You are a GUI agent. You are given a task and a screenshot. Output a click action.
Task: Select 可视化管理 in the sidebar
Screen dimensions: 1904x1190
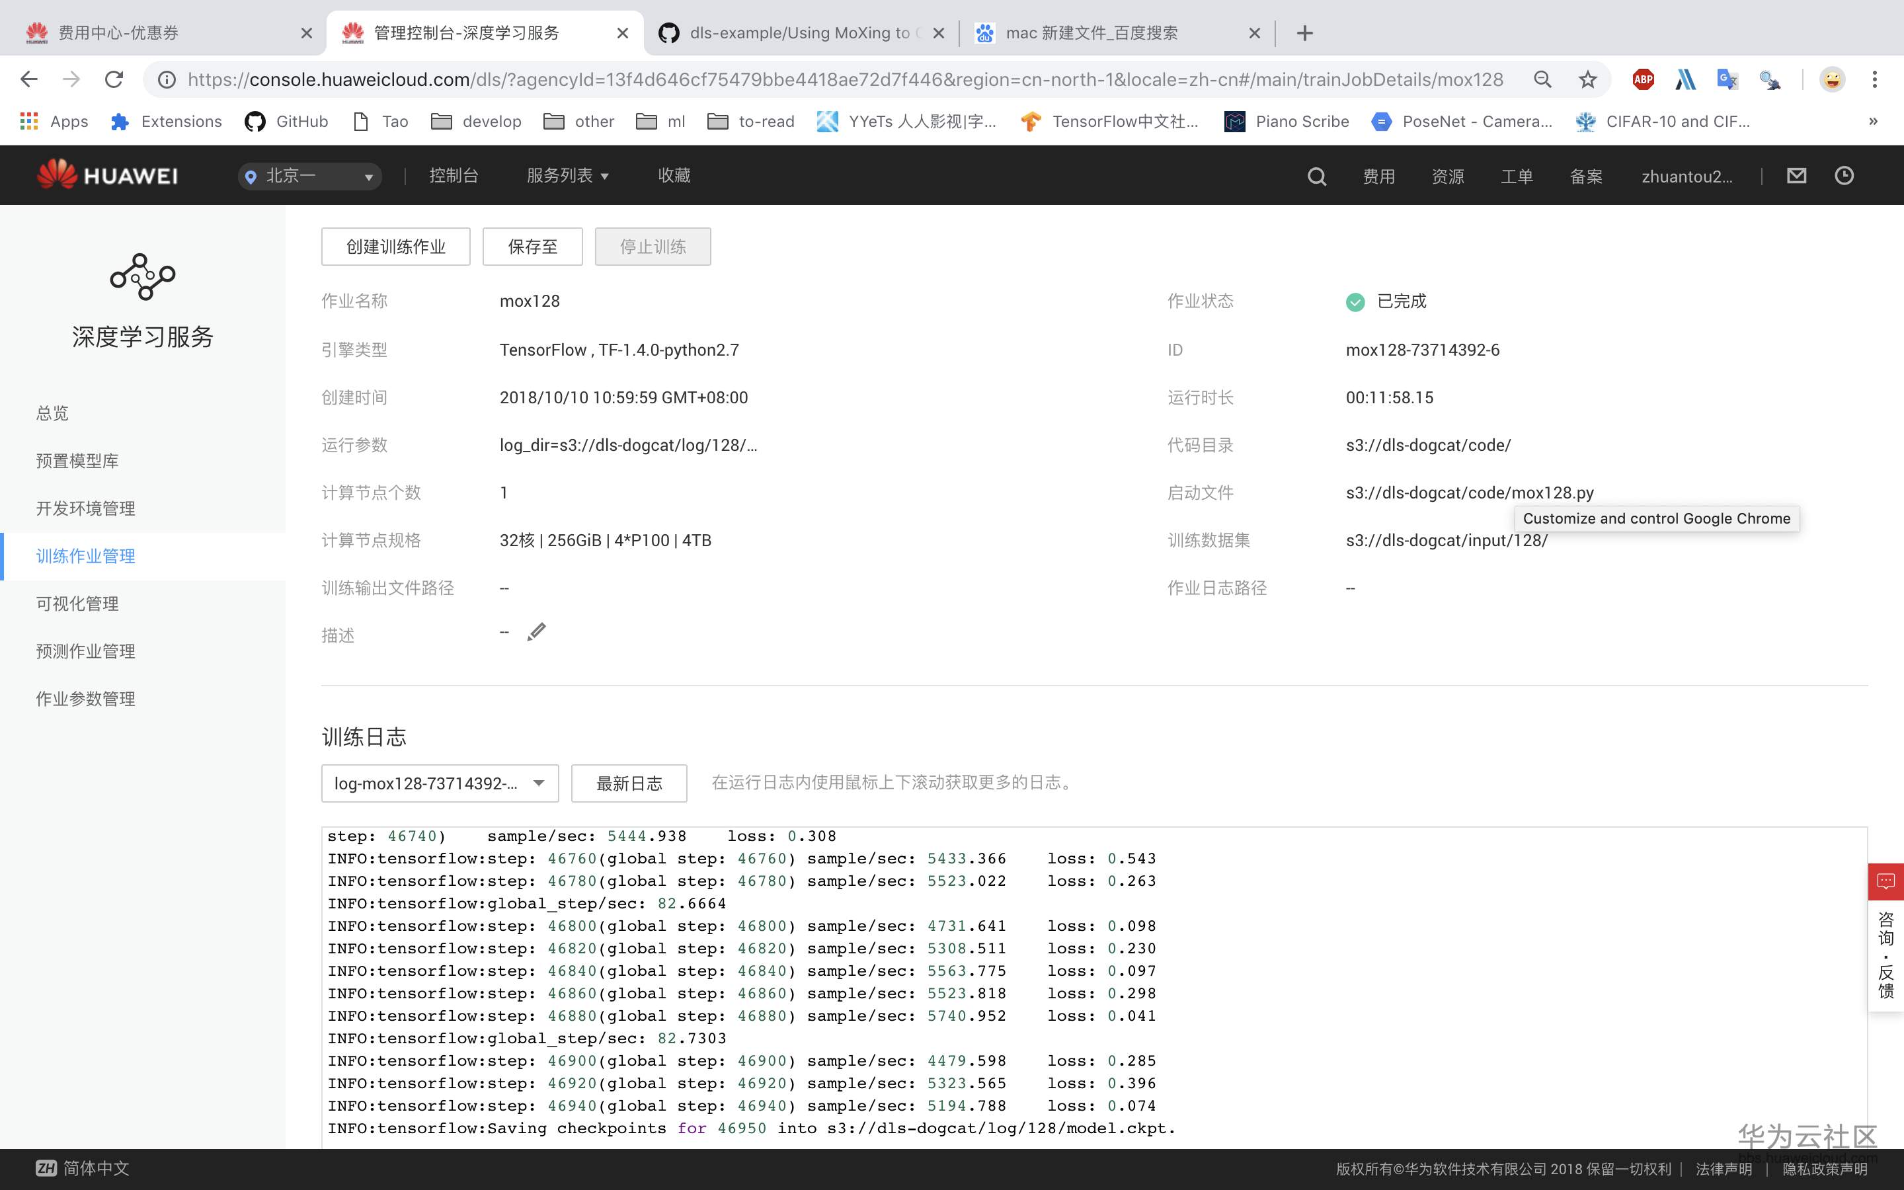tap(77, 604)
